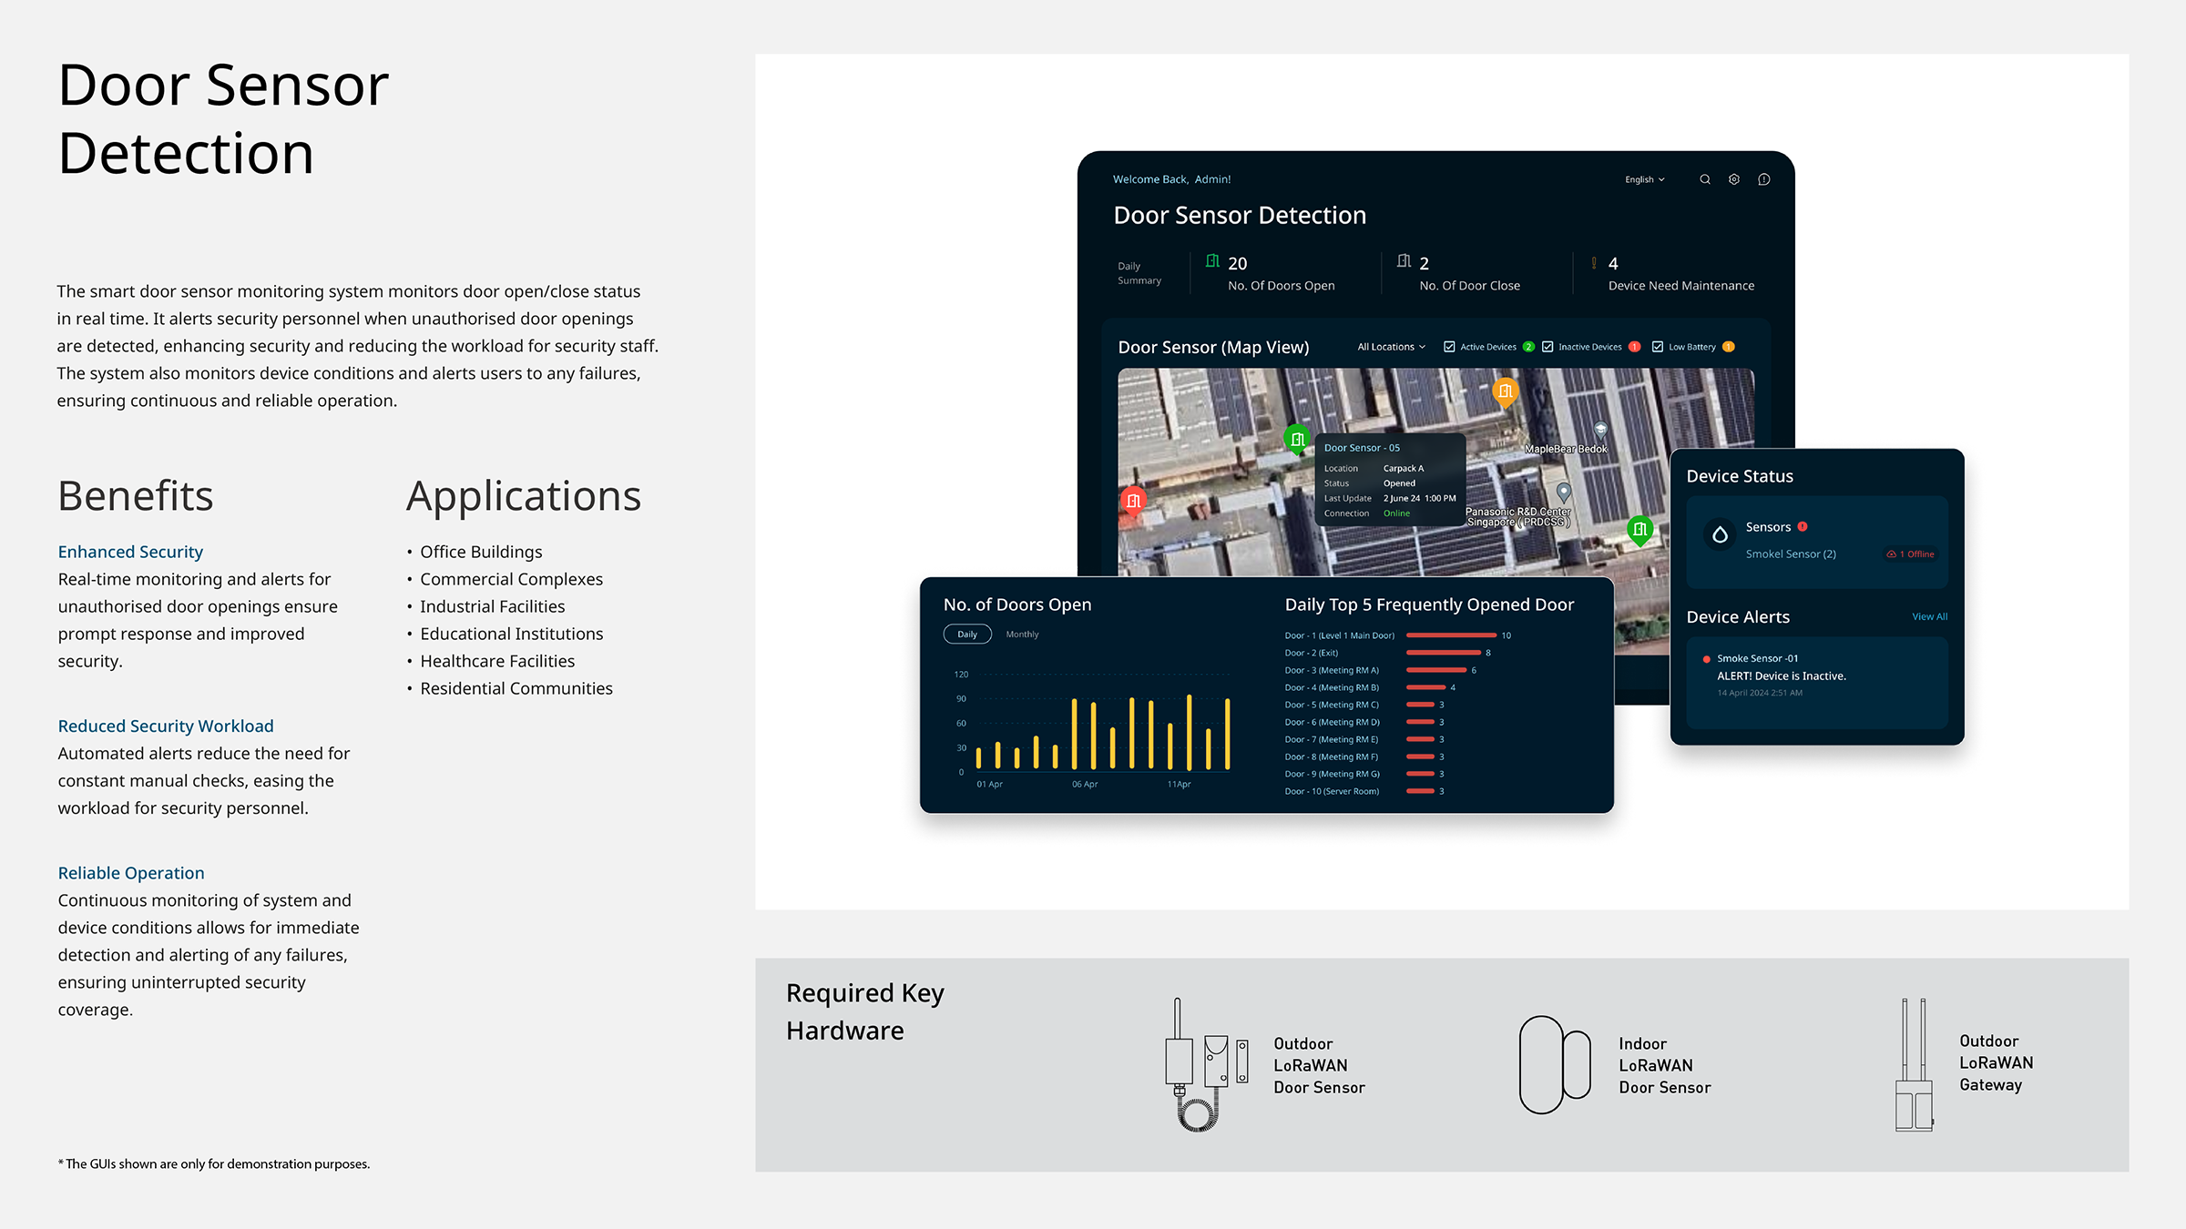
Task: Click the search magnifier icon in dashboard header
Action: tap(1704, 179)
